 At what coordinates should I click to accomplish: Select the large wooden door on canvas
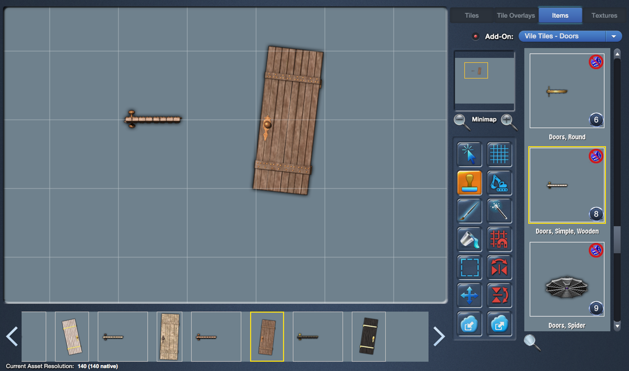coord(288,121)
